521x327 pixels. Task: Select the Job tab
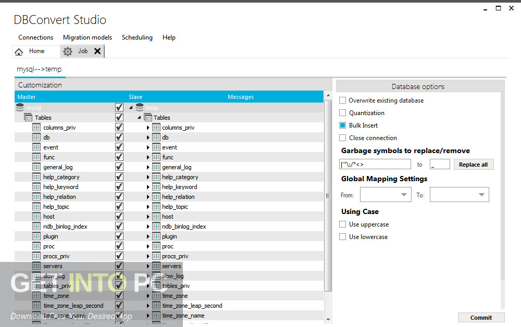tap(83, 51)
